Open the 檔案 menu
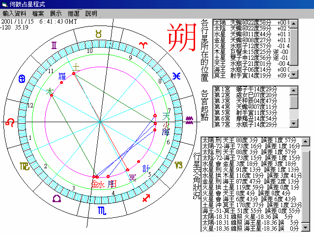314x237 pixels. 39,13
